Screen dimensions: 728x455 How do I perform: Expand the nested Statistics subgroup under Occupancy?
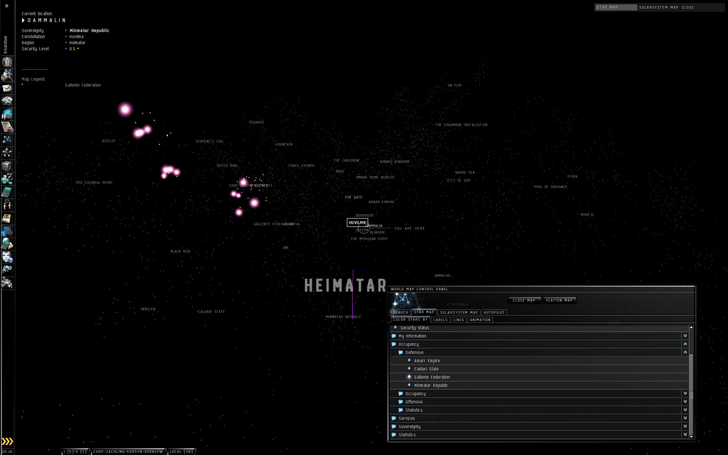685,410
